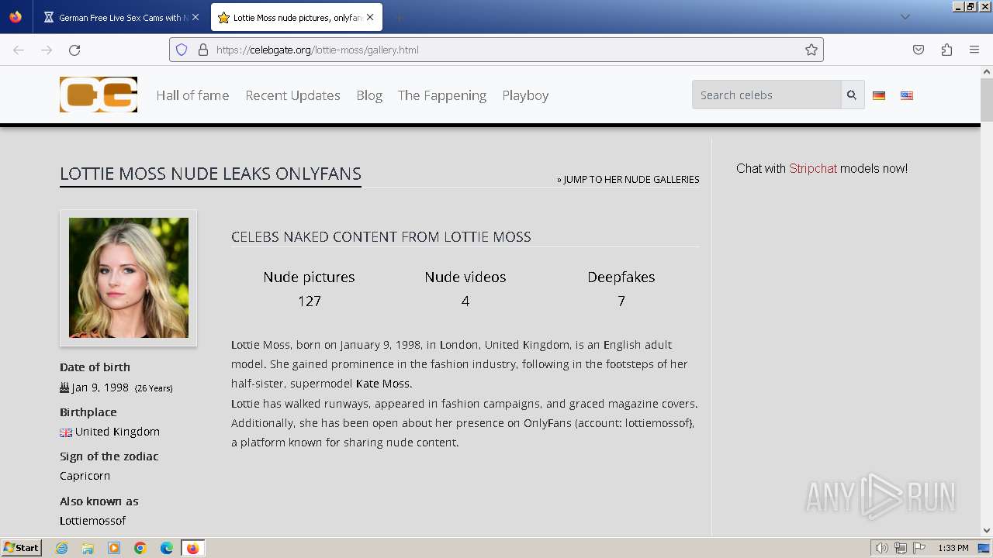The image size is (993, 558).
Task: Click the Lottiemossof alias text
Action: point(92,521)
